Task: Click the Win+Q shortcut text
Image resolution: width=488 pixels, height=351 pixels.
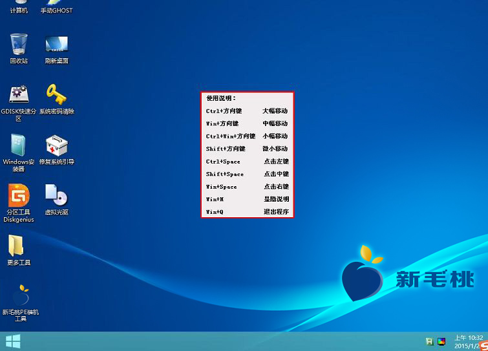Action: (x=215, y=212)
